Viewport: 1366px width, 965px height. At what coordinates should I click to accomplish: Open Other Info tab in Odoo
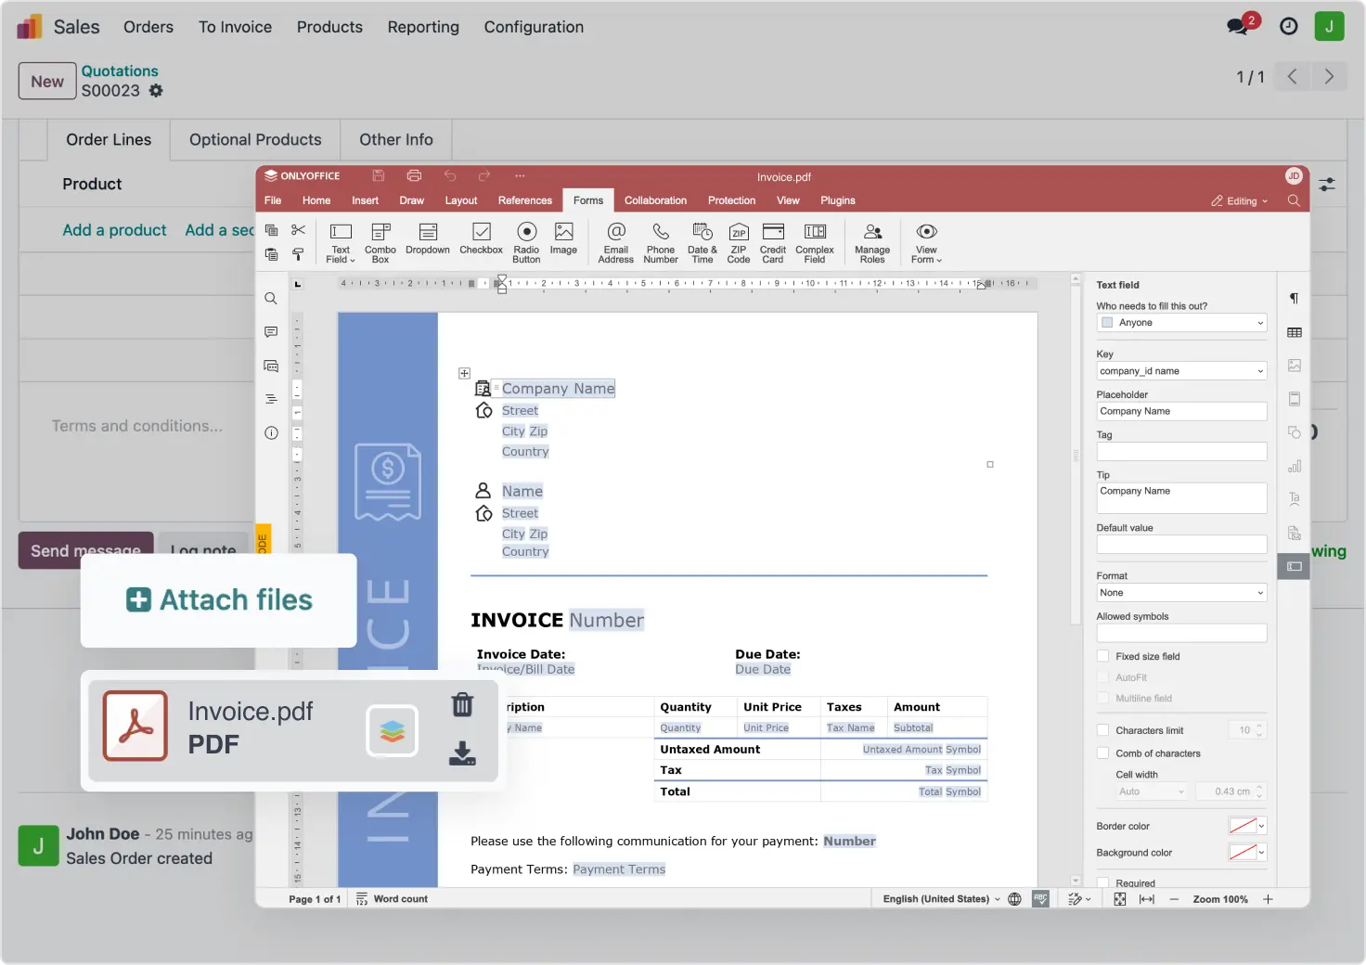pos(396,140)
